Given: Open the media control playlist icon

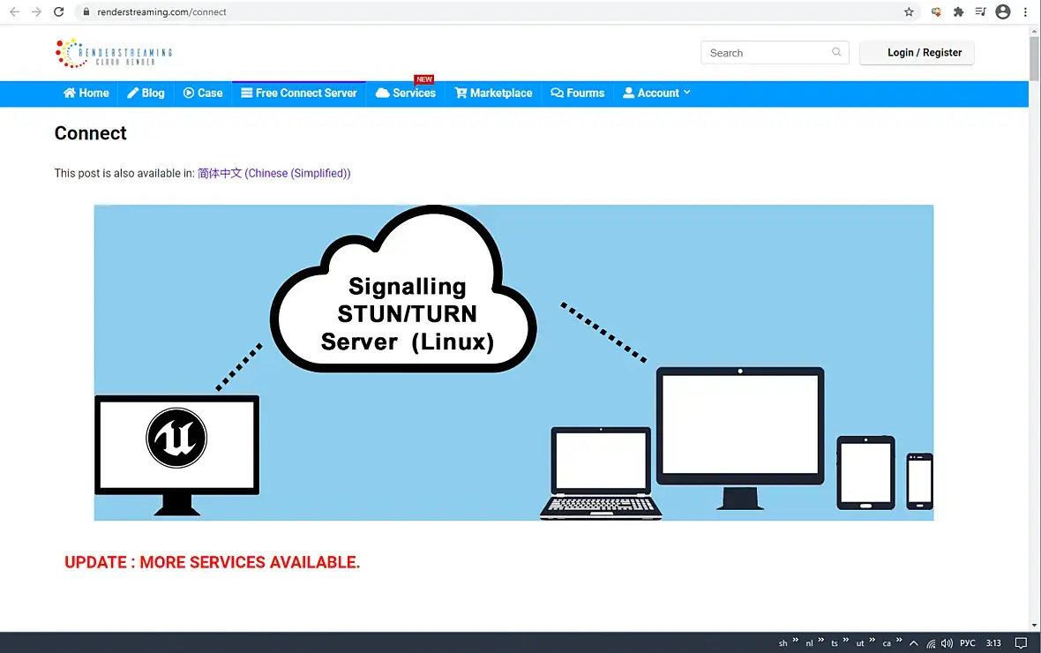Looking at the screenshot, I should pos(981,12).
